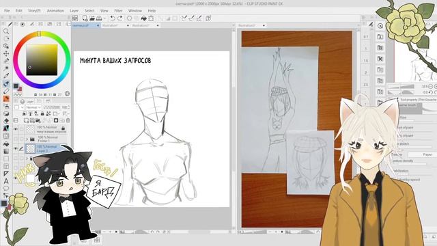The width and height of the screenshot is (437, 246).
Task: Click the Undo arrow
Action: [x=112, y=18]
